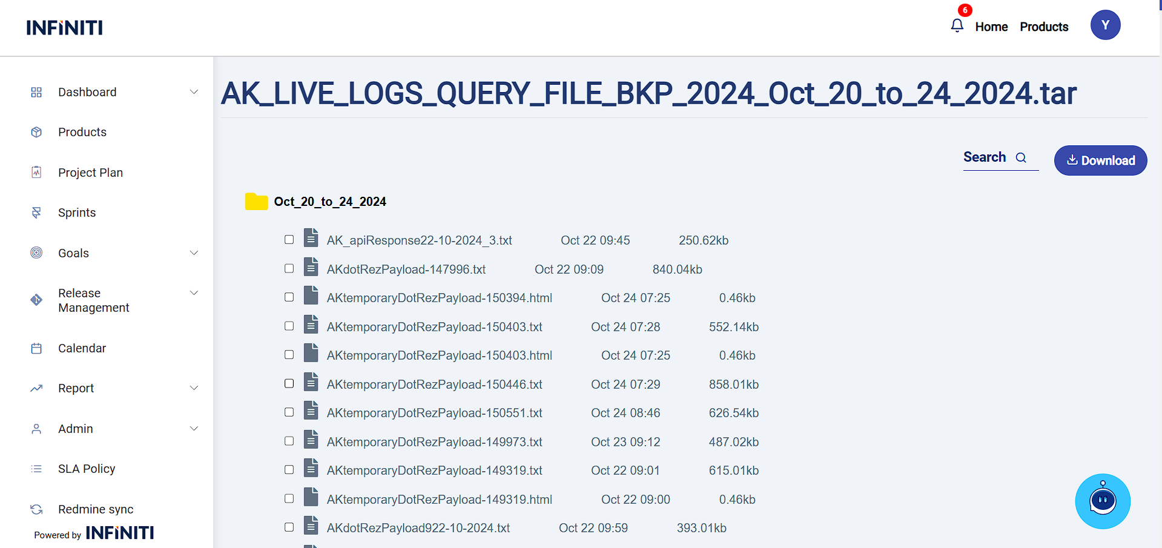Click the notification bell icon
The height and width of the screenshot is (548, 1162).
[957, 25]
